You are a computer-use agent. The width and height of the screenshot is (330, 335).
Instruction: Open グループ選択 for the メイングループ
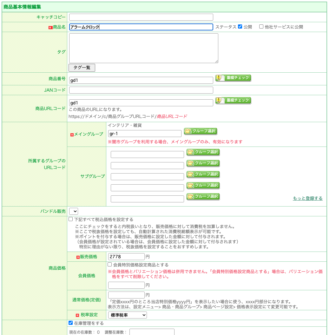[200, 131]
